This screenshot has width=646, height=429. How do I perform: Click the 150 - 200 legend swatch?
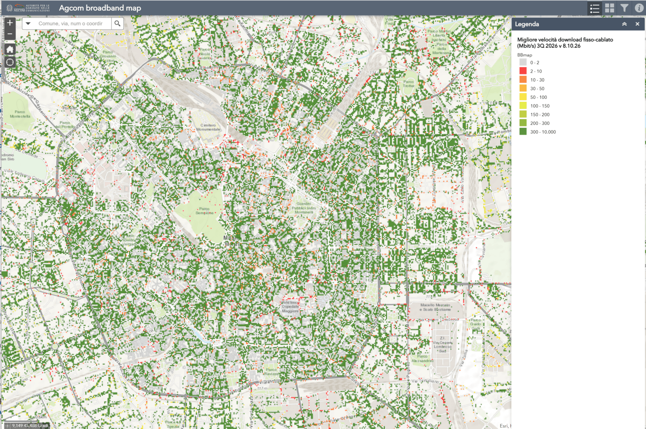[x=523, y=114]
